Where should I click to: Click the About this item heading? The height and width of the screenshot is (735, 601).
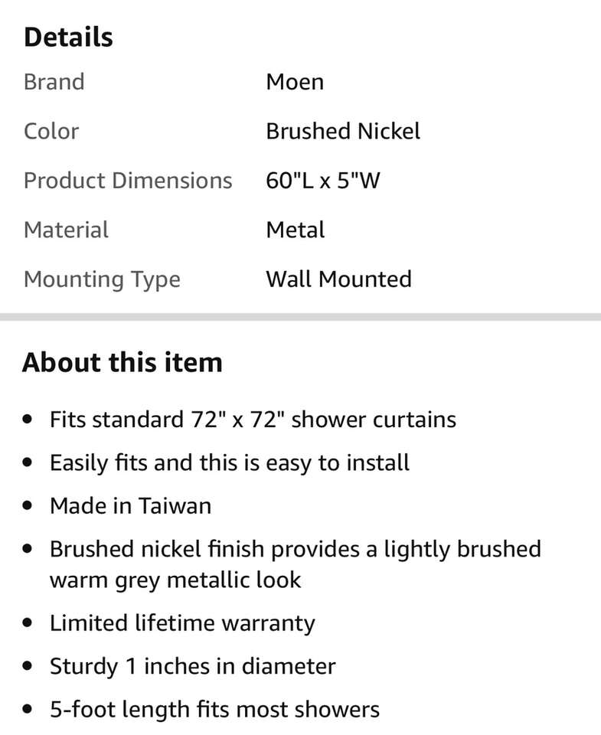point(122,362)
